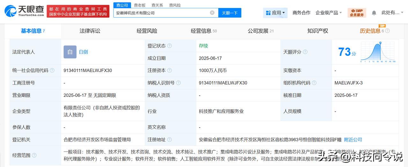
Task: Open notifications bell icon
Action: [x=374, y=13]
